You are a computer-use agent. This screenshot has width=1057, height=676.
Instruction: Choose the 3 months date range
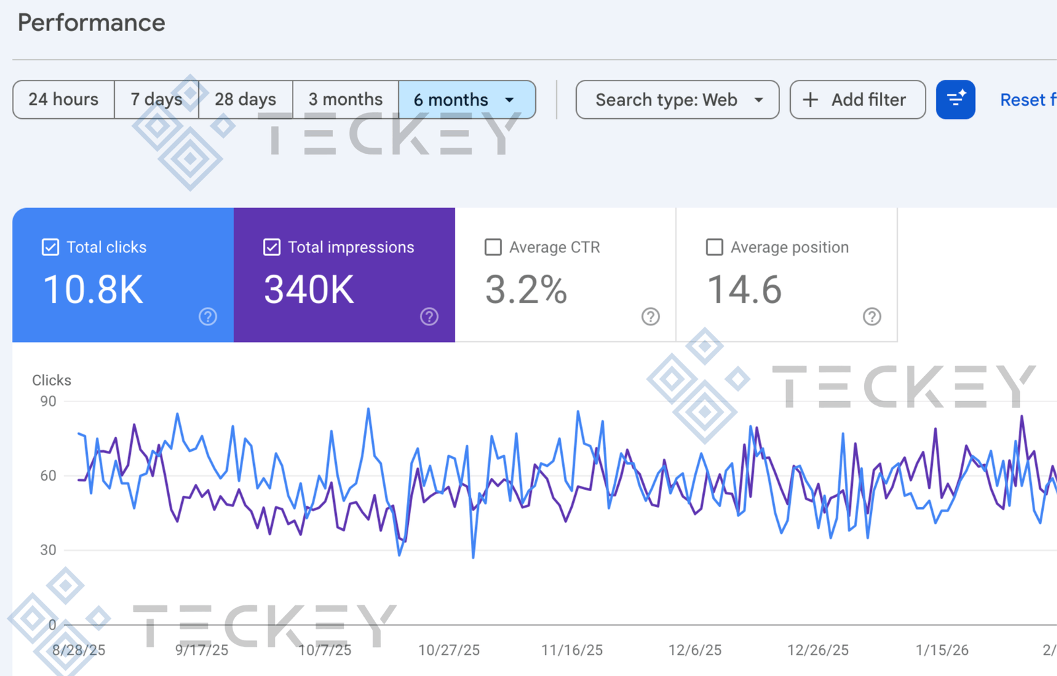tap(346, 100)
